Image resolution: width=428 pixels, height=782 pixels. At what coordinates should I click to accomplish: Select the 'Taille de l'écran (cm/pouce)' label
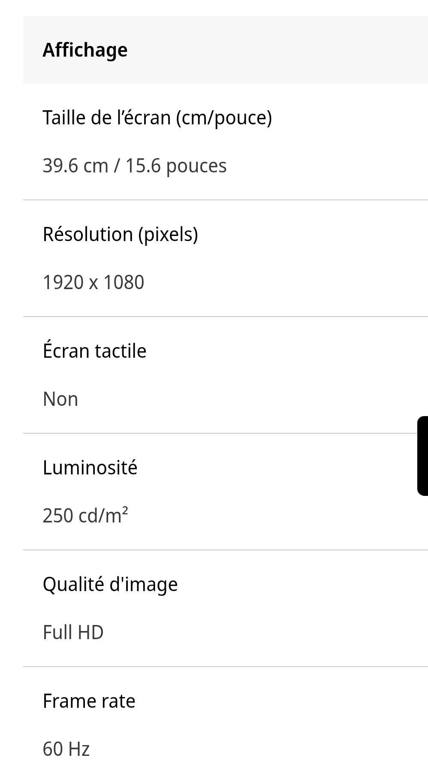pyautogui.click(x=157, y=118)
